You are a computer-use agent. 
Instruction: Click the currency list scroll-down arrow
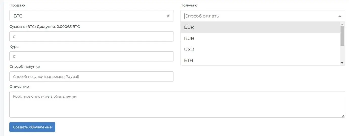[342, 63]
